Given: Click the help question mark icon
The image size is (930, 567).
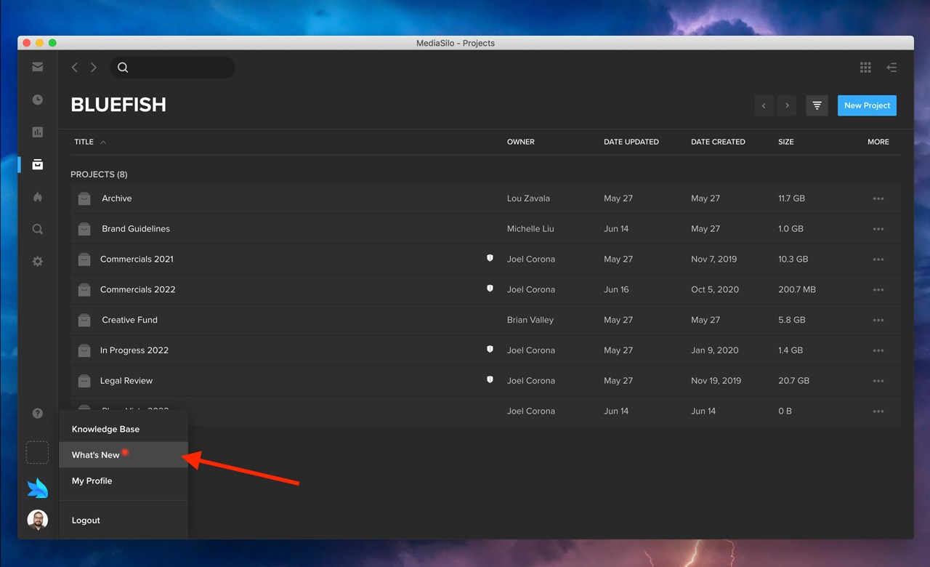Looking at the screenshot, I should [x=38, y=414].
